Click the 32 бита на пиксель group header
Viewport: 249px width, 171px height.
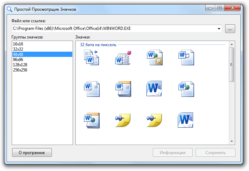click(x=98, y=45)
